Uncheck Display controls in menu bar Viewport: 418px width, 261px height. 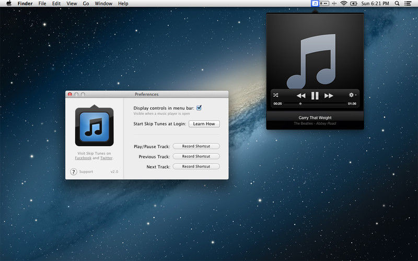coord(199,108)
